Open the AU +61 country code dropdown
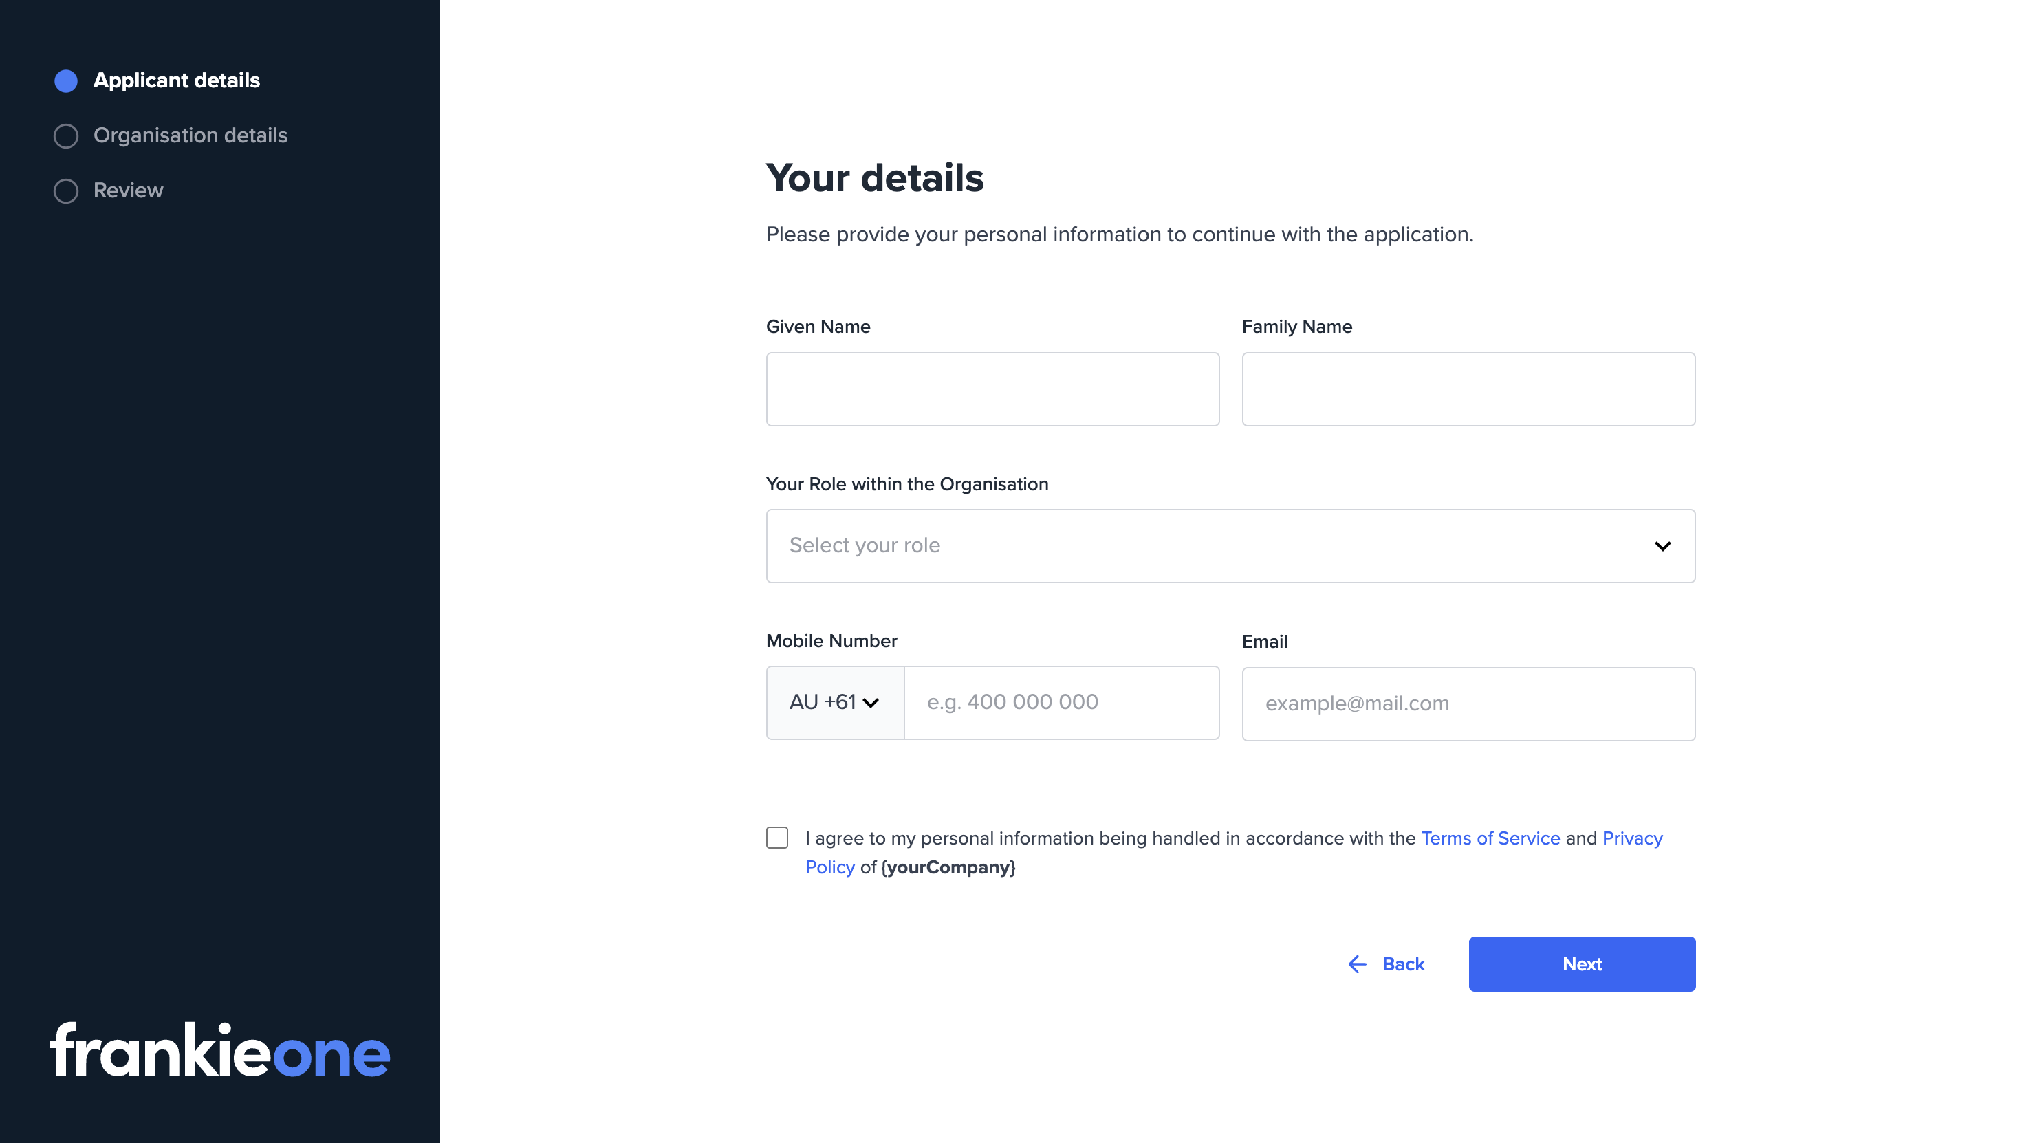 pyautogui.click(x=834, y=703)
